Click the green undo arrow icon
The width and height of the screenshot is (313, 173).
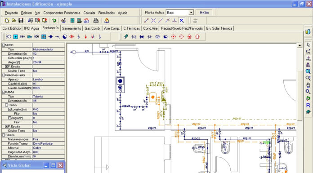point(54,20)
